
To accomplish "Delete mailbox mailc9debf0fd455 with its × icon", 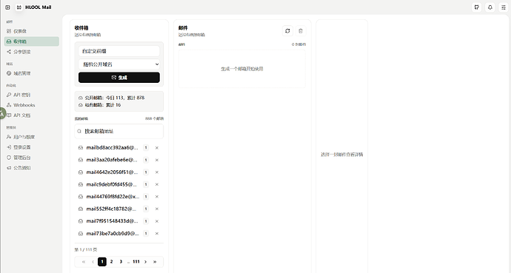I will (157, 184).
